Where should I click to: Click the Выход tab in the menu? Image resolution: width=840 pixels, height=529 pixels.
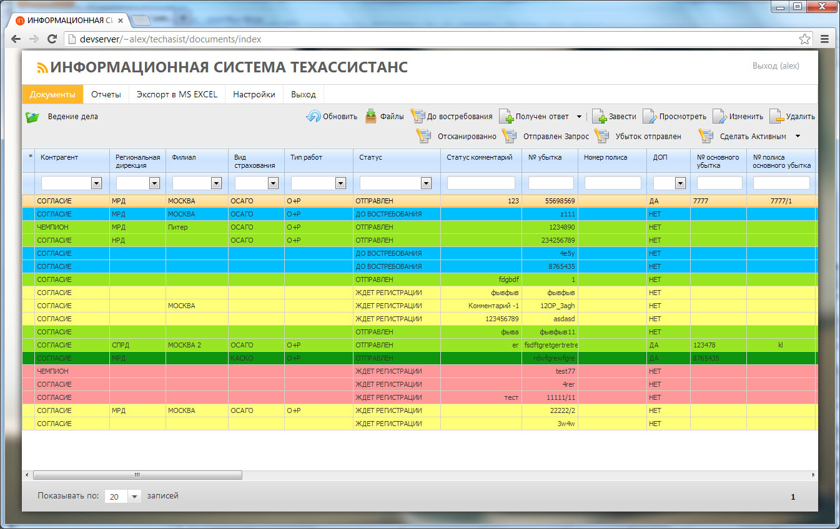click(304, 94)
